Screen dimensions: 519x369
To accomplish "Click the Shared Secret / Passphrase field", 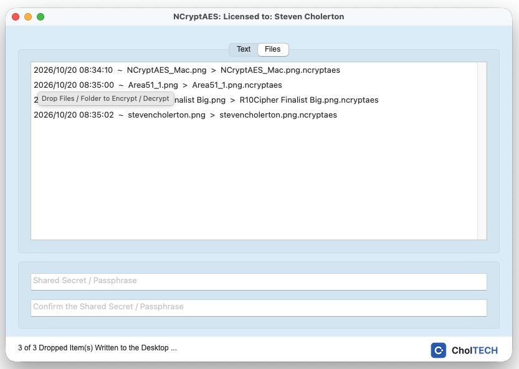I will [259, 282].
